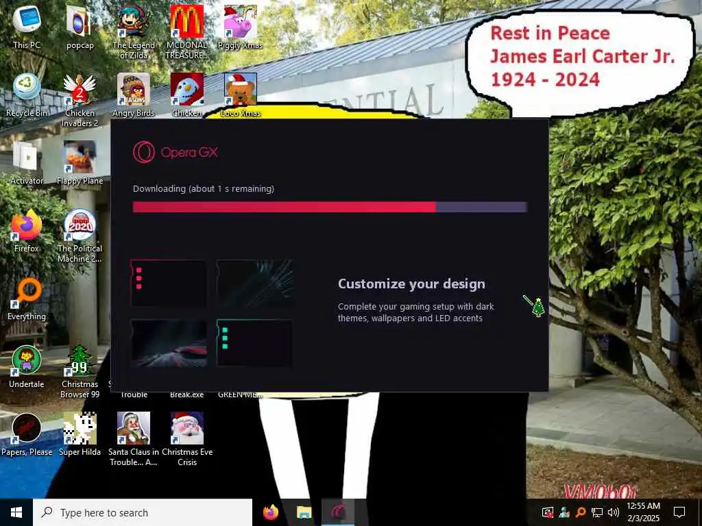Click the 'Type here to search' box
Image resolution: width=702 pixels, height=526 pixels.
pyautogui.click(x=143, y=512)
